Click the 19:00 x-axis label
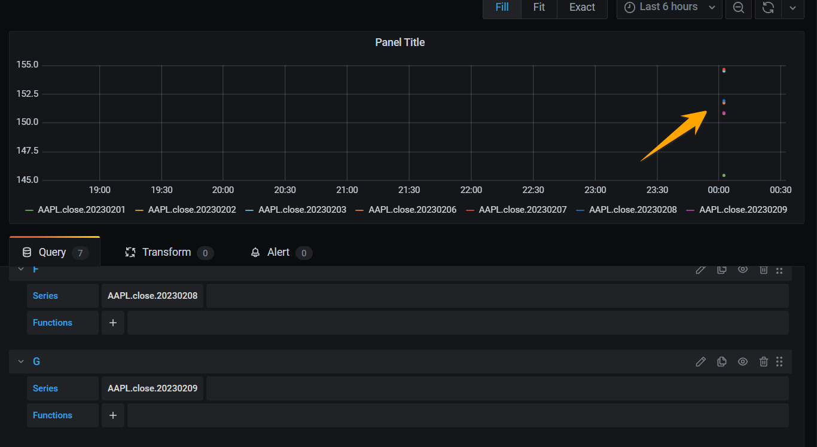 click(x=99, y=190)
